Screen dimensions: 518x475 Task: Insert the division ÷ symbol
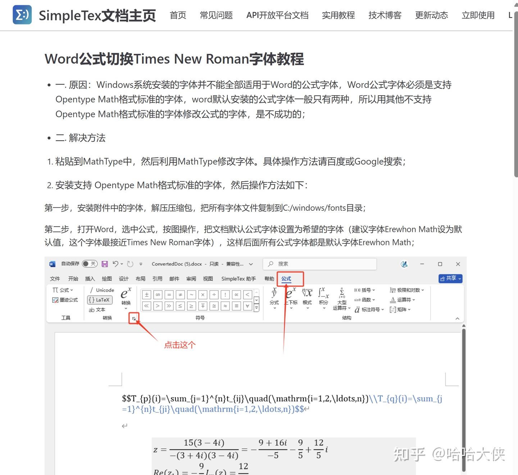click(x=214, y=295)
